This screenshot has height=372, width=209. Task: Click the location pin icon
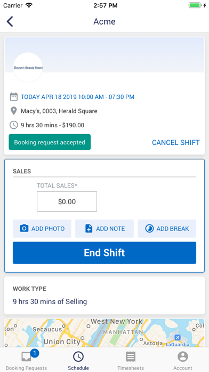(14, 111)
